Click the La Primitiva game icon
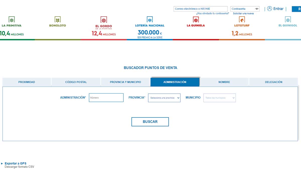This screenshot has height=169, width=301. [12, 20]
